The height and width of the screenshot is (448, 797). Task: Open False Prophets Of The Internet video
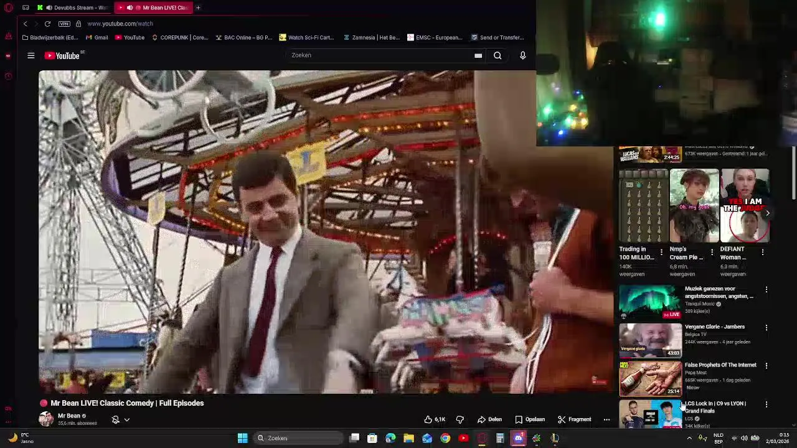650,378
